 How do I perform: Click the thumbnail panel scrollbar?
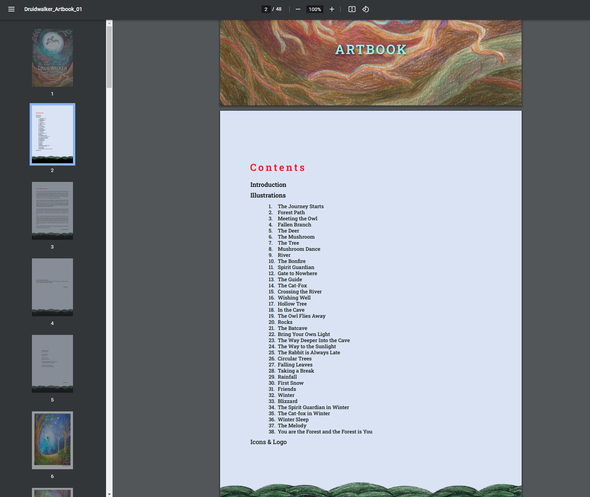(x=109, y=53)
